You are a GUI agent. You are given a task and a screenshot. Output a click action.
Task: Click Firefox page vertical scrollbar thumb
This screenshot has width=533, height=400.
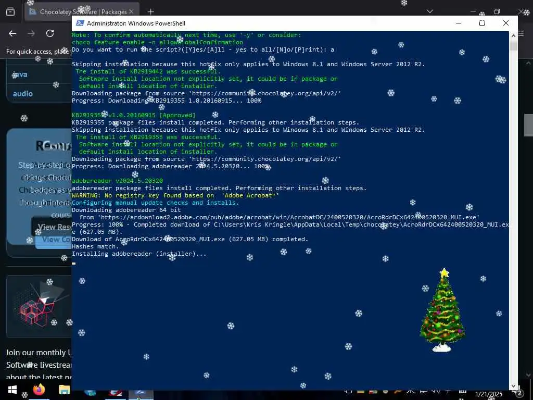point(528,125)
